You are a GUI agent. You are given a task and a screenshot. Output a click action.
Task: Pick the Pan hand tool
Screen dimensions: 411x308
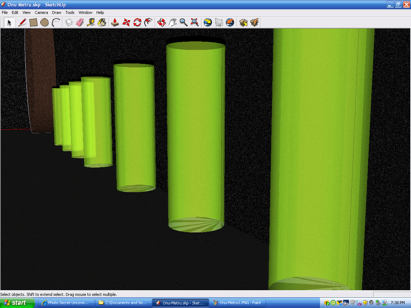click(x=172, y=22)
